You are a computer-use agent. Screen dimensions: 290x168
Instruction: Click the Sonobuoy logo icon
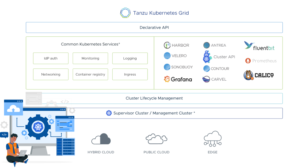coord(167,67)
